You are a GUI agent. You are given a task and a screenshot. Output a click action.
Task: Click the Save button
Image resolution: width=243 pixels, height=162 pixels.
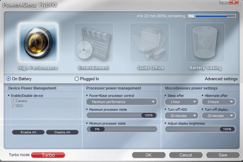[223, 155]
